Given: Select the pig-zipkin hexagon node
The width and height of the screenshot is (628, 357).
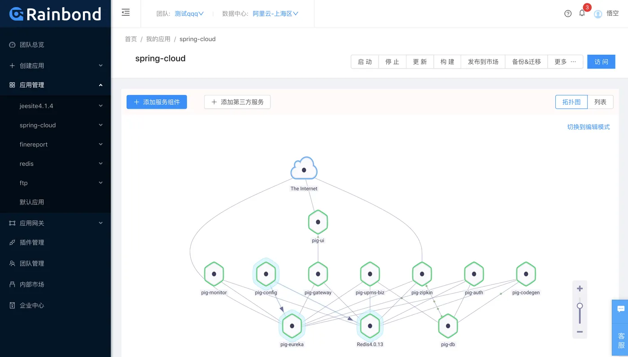Looking at the screenshot, I should point(422,274).
